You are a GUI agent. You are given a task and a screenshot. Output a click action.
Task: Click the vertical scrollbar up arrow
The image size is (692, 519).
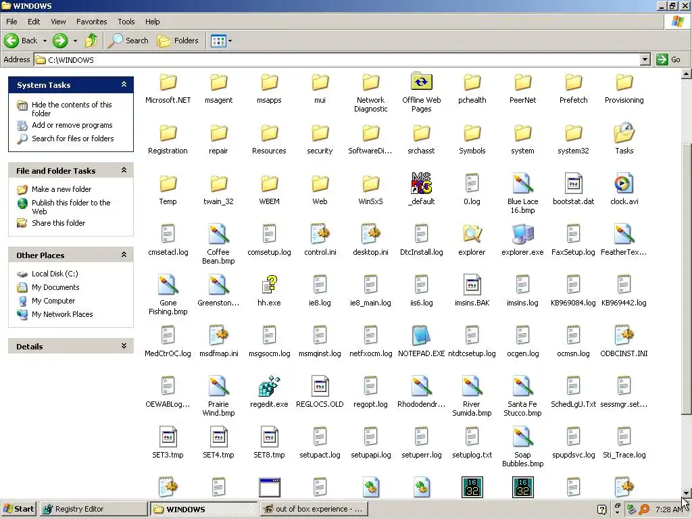[687, 74]
